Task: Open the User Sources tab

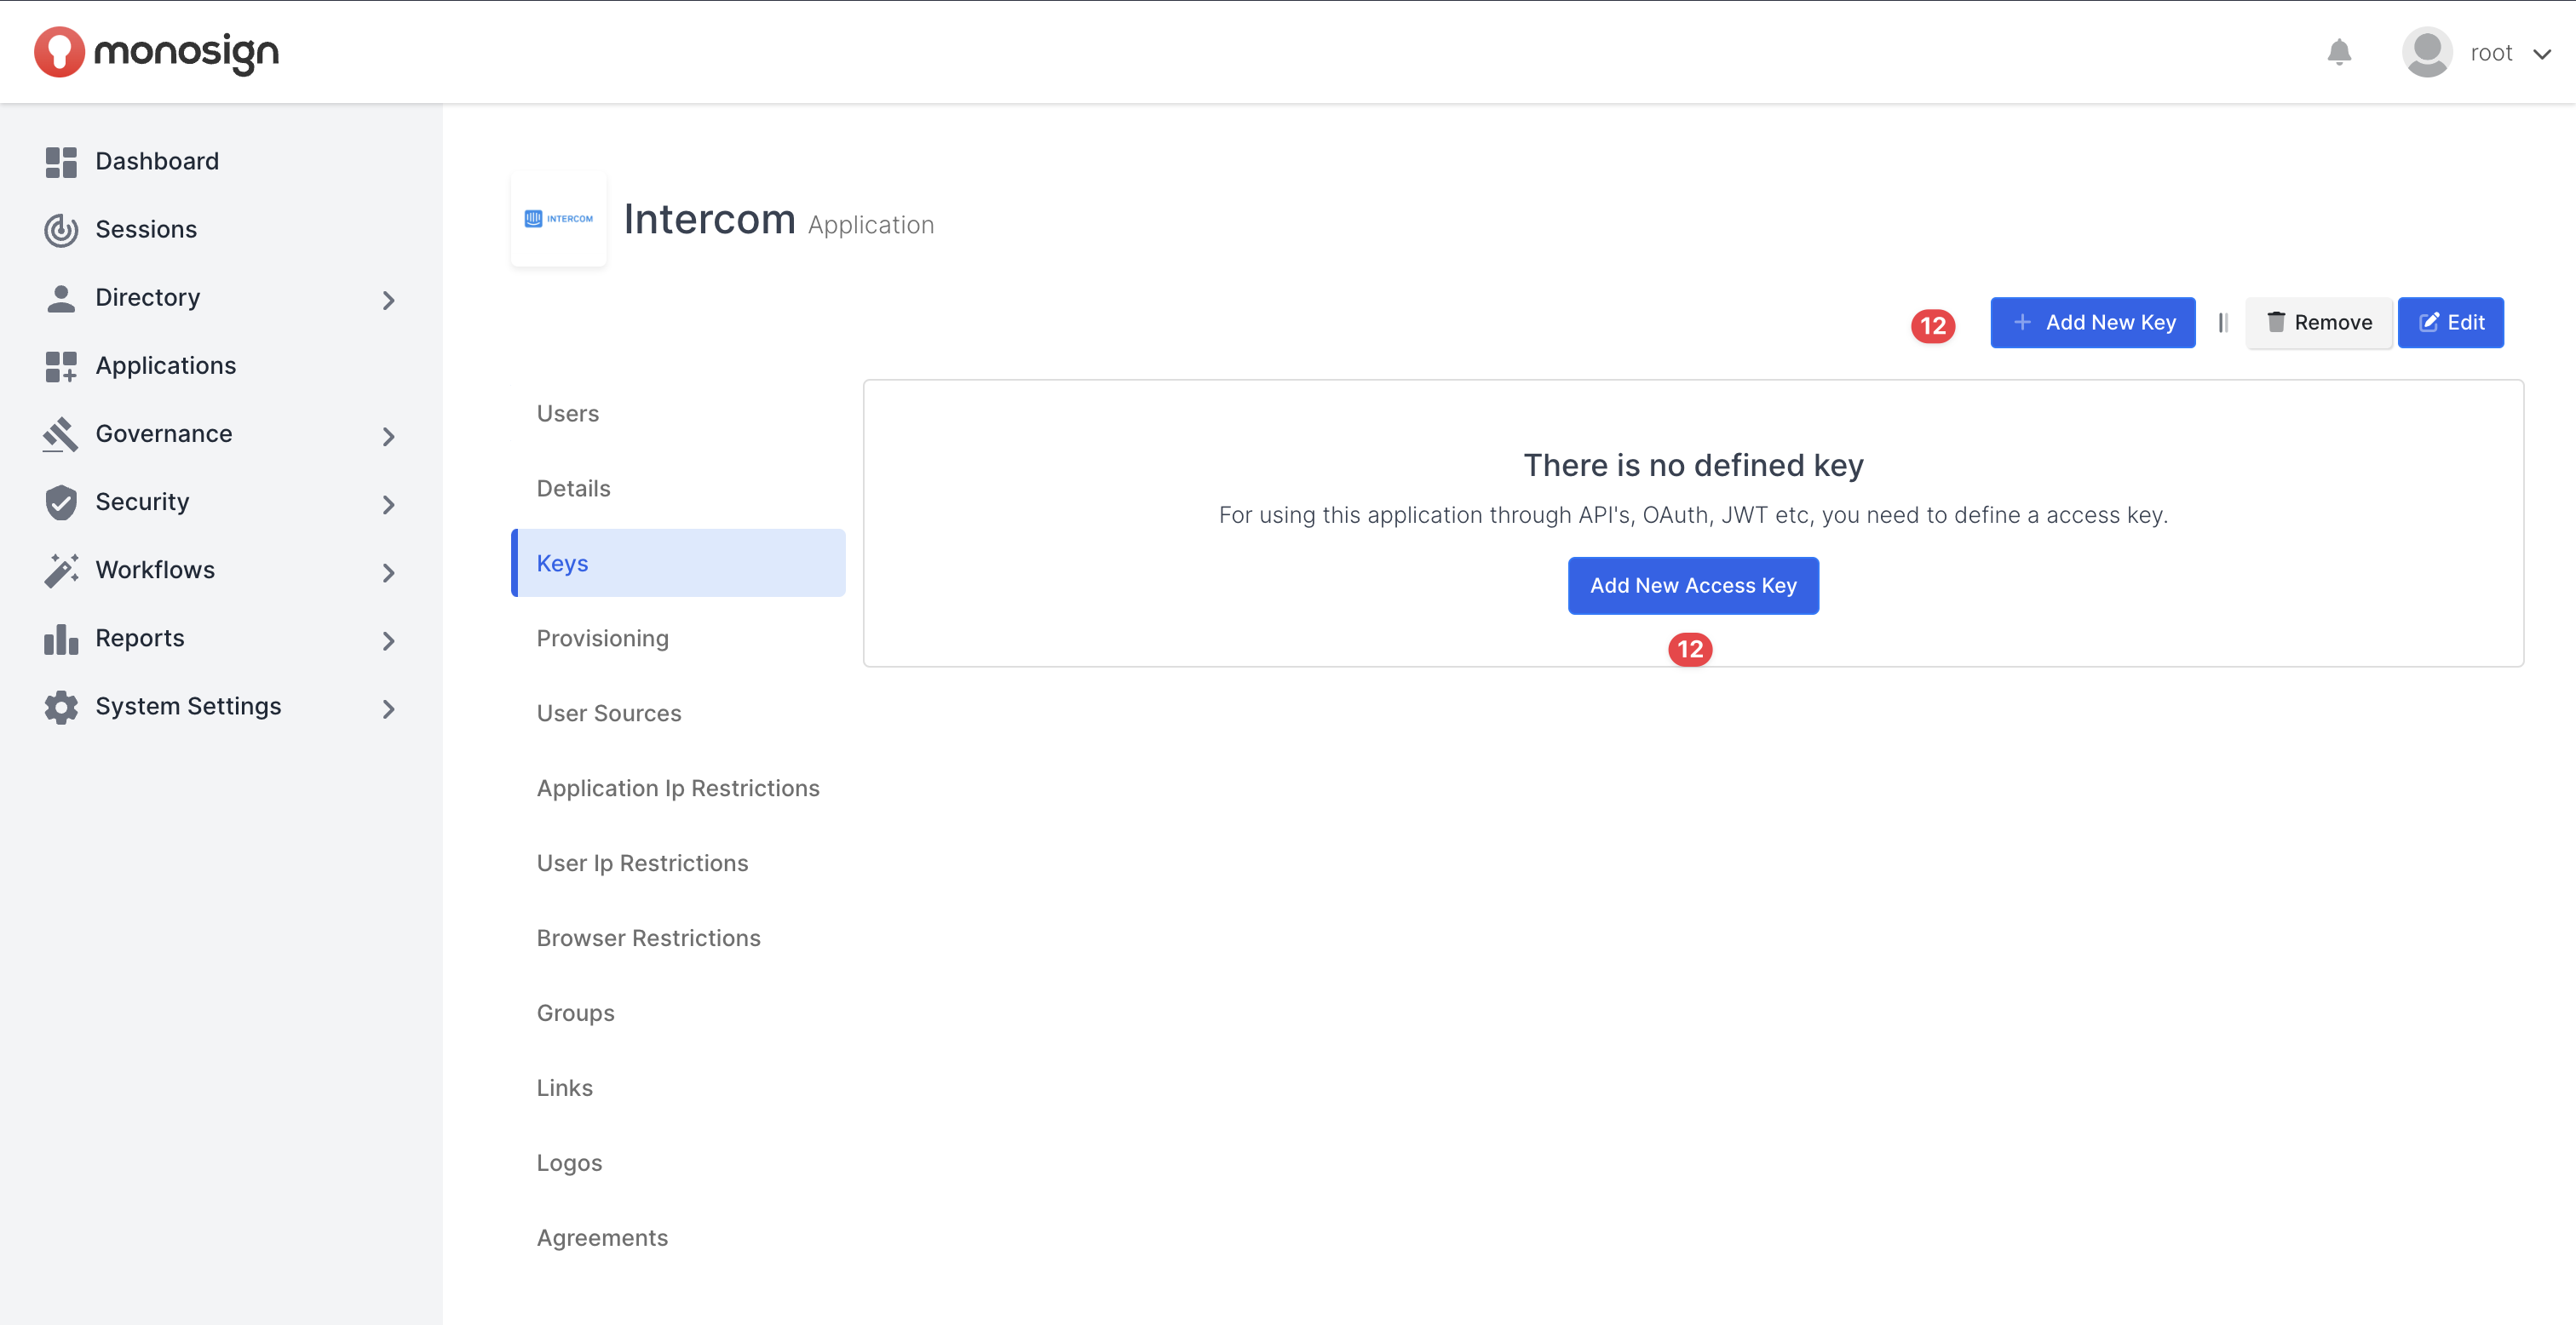Action: click(608, 713)
